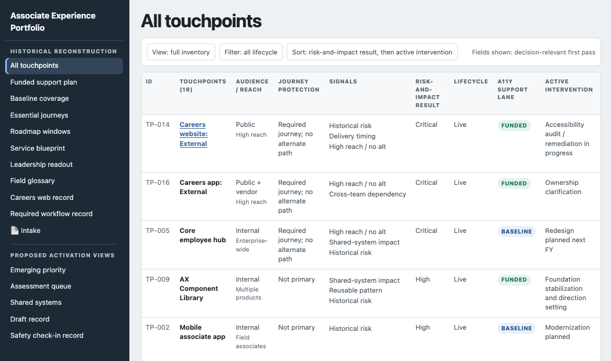This screenshot has width=611, height=361.
Task: Change the Sort: risk-and-impact result option
Action: pyautogui.click(x=372, y=52)
